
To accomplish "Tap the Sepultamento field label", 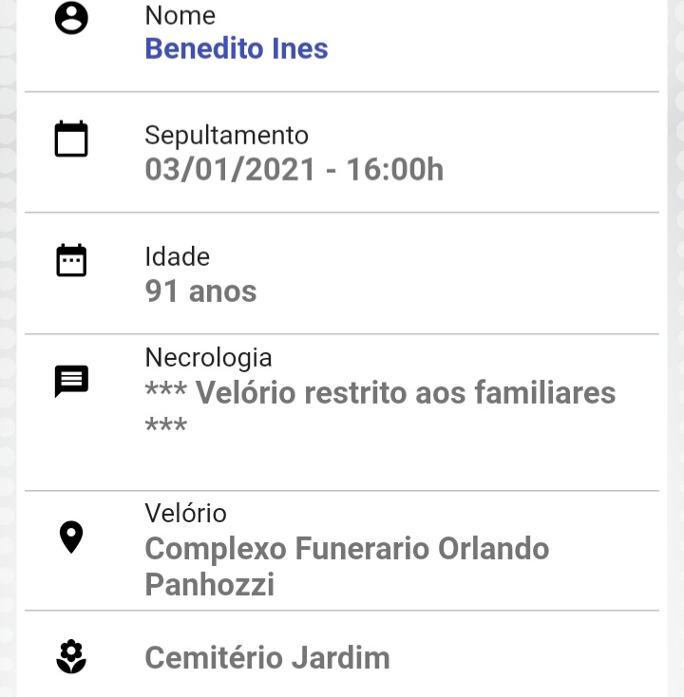I will [226, 135].
